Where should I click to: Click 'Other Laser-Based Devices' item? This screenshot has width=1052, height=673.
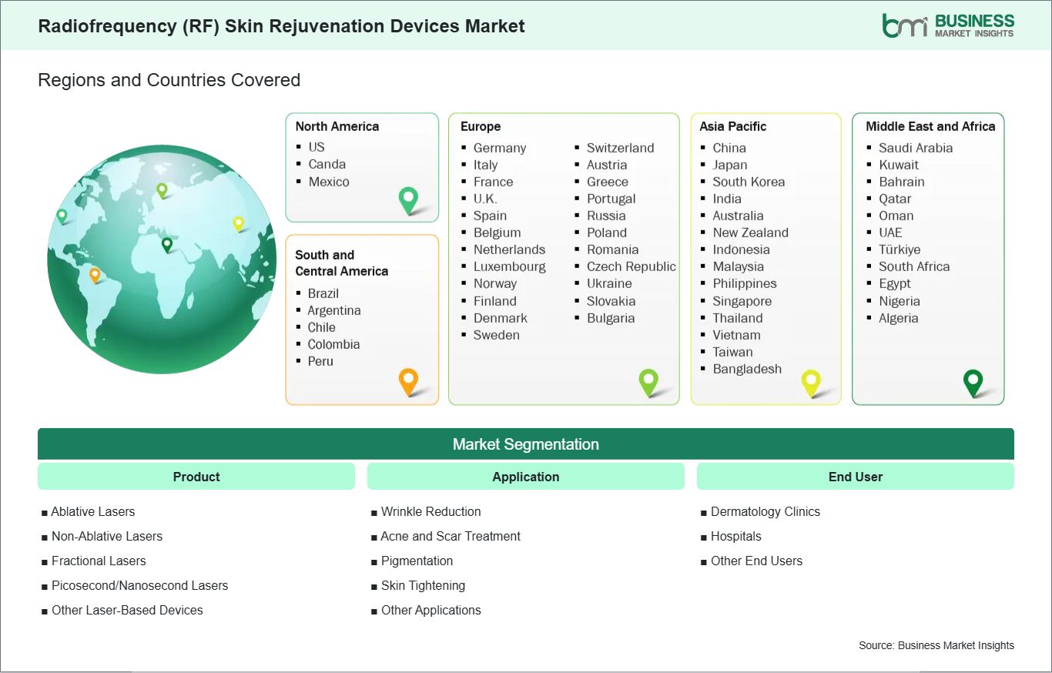tap(127, 610)
